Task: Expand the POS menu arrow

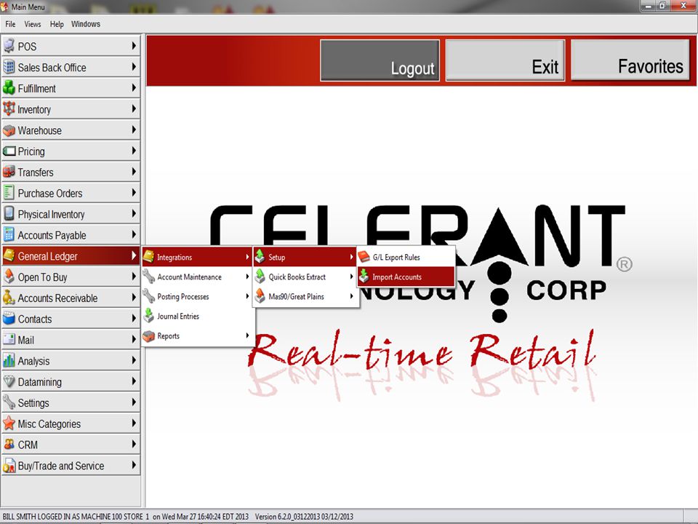Action: point(134,46)
